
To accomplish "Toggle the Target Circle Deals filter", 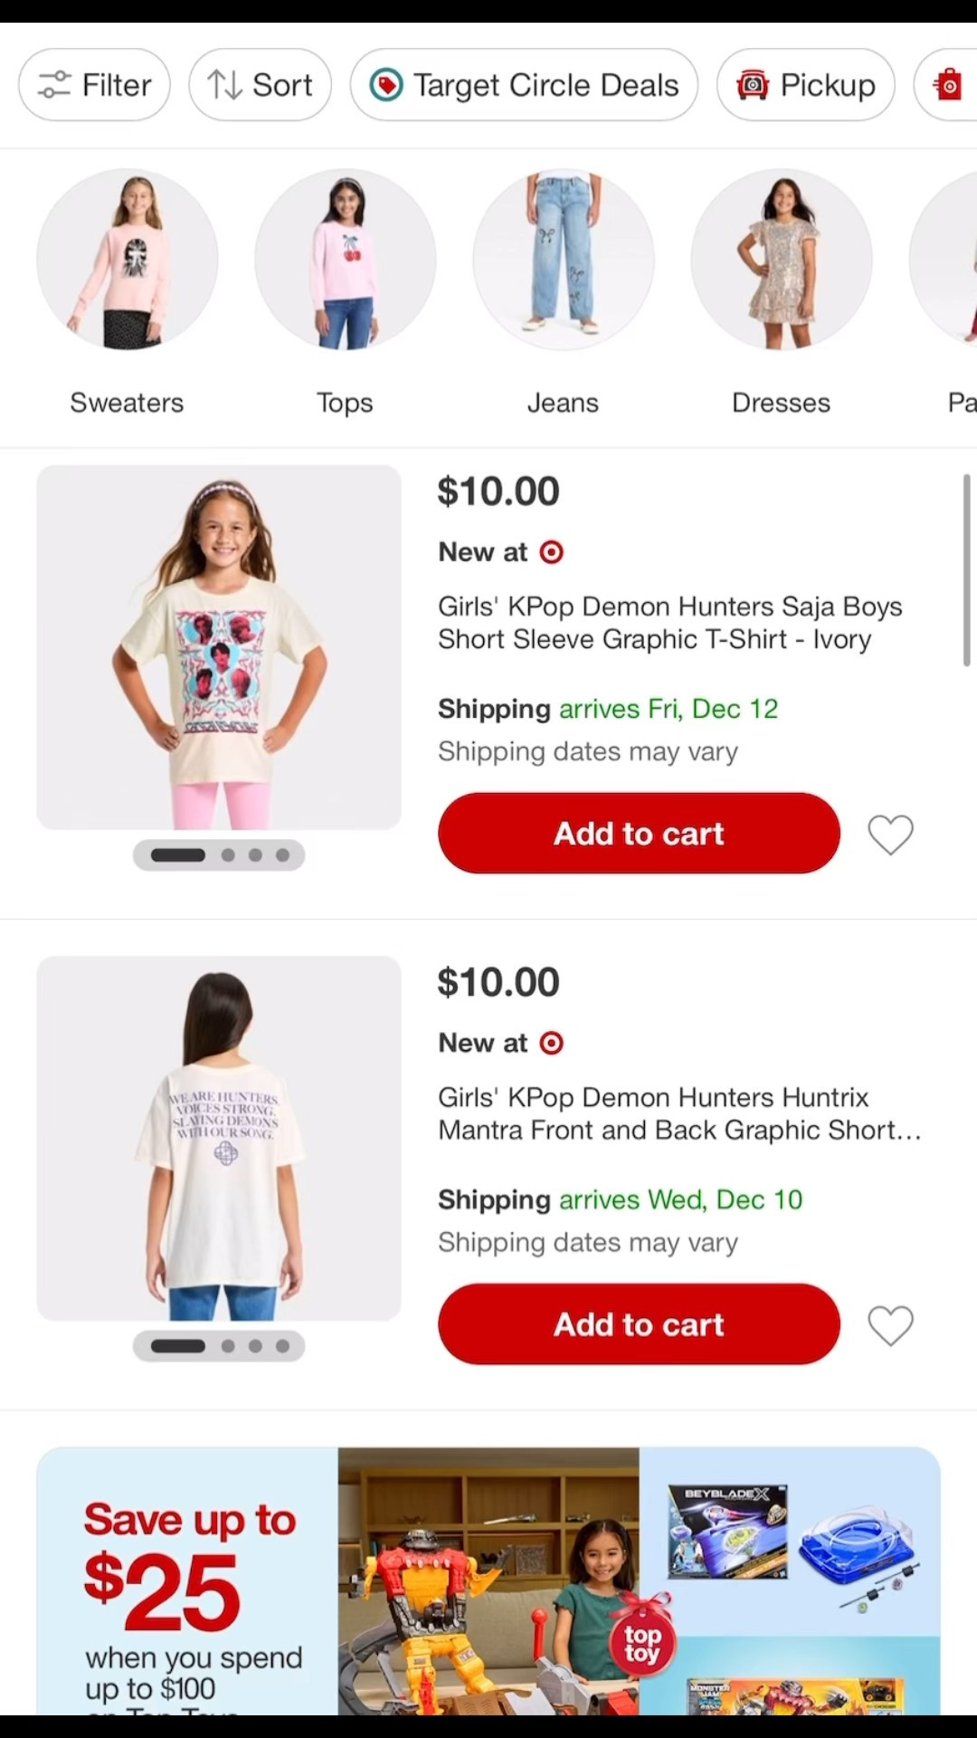I will 524,85.
